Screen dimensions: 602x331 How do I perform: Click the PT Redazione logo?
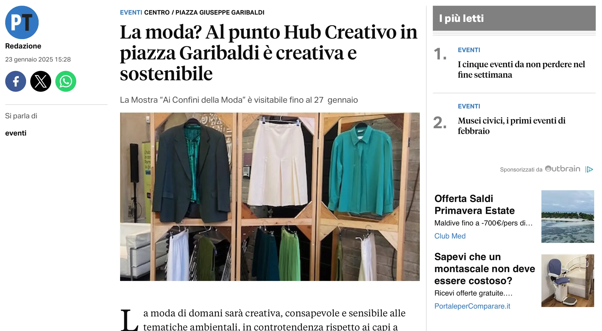click(22, 22)
